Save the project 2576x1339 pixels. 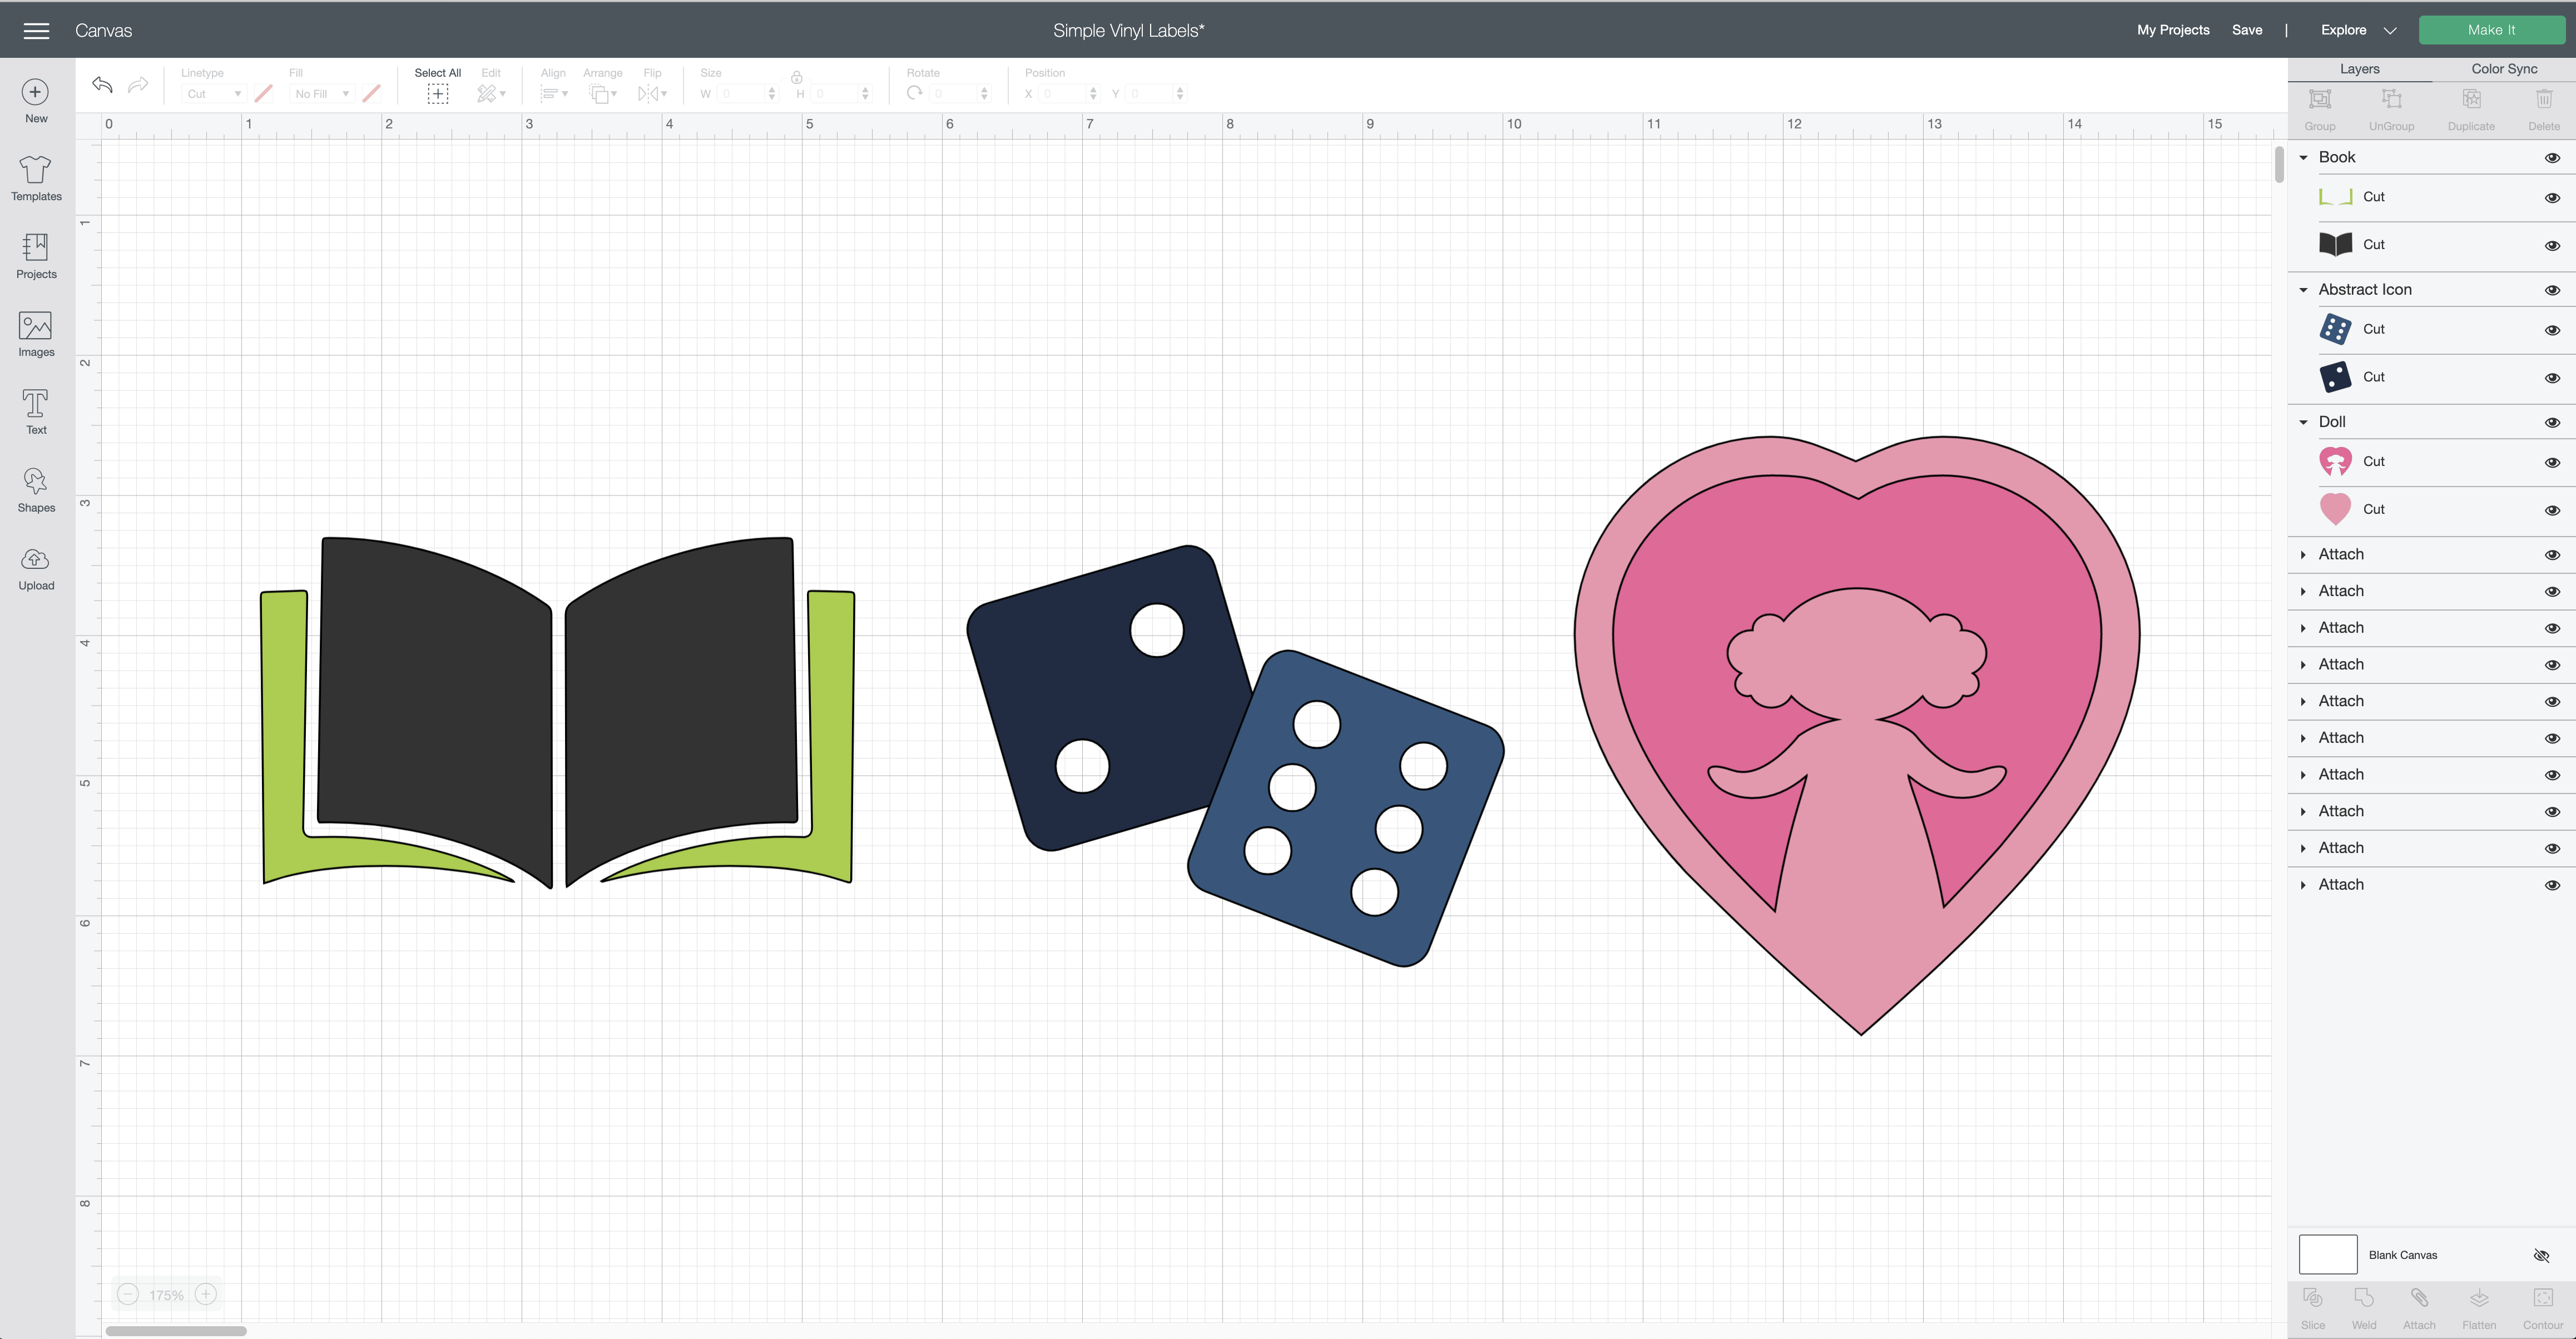(x=2246, y=30)
